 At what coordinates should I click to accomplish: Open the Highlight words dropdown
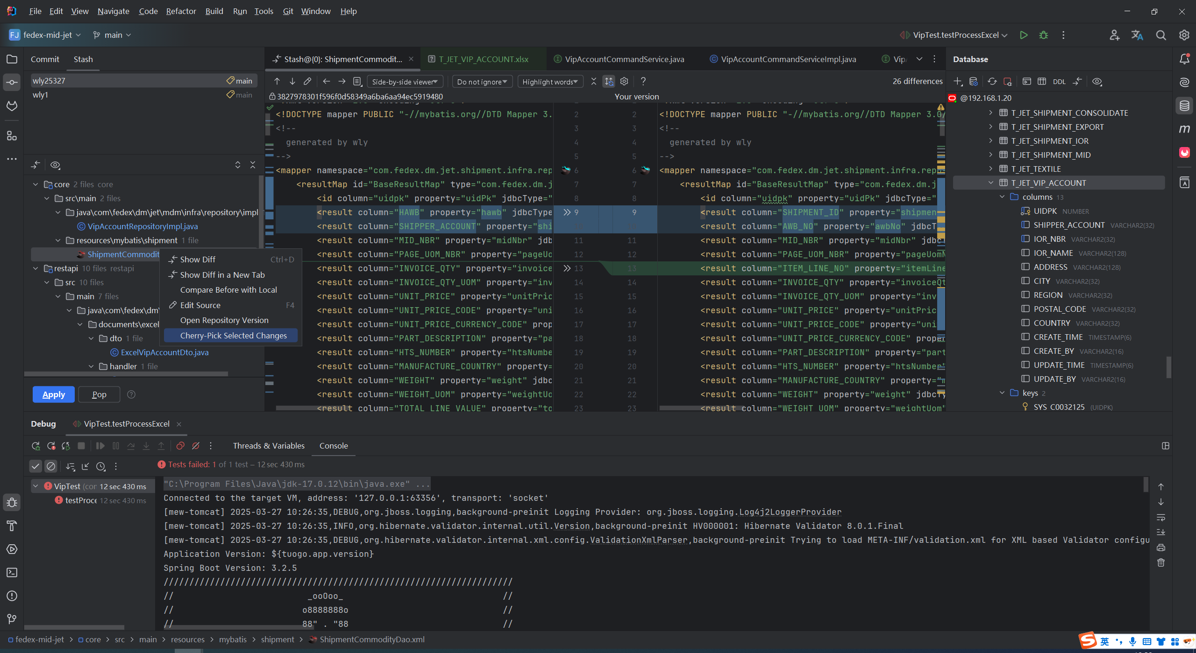coord(550,82)
